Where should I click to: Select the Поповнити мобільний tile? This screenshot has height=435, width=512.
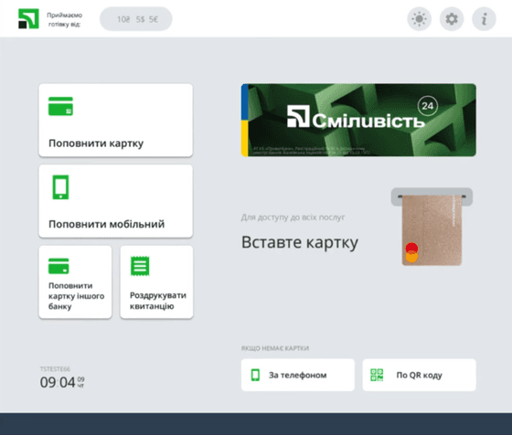115,201
